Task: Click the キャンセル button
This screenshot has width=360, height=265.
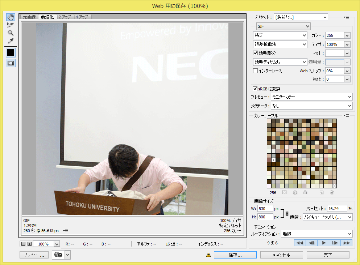Action: tap(281, 255)
